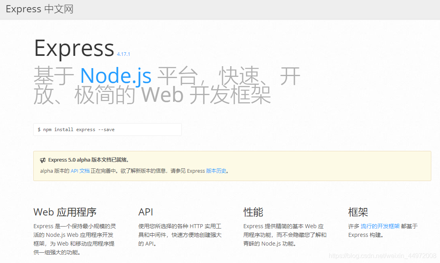Visit the 流行的开发框架 link
Viewport: 440px width, 263px height.
pyautogui.click(x=381, y=226)
